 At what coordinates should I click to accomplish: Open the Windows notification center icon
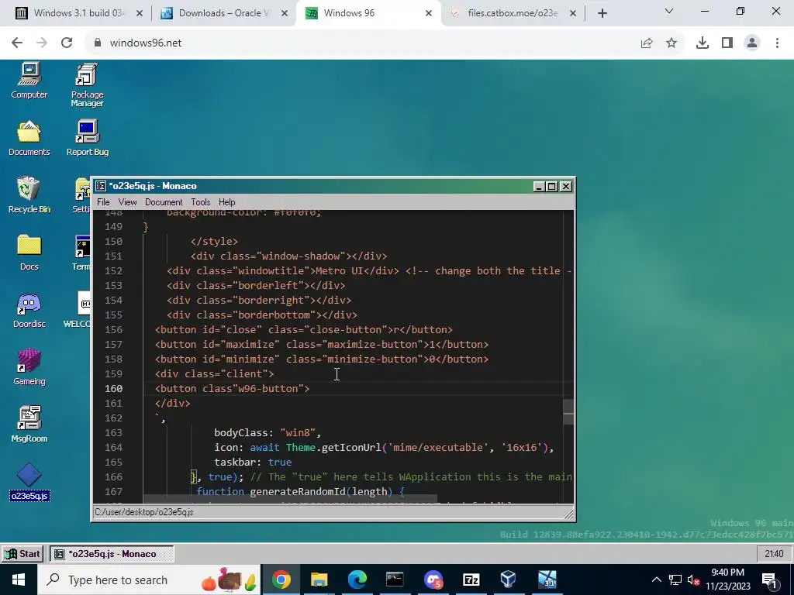pyautogui.click(x=769, y=580)
